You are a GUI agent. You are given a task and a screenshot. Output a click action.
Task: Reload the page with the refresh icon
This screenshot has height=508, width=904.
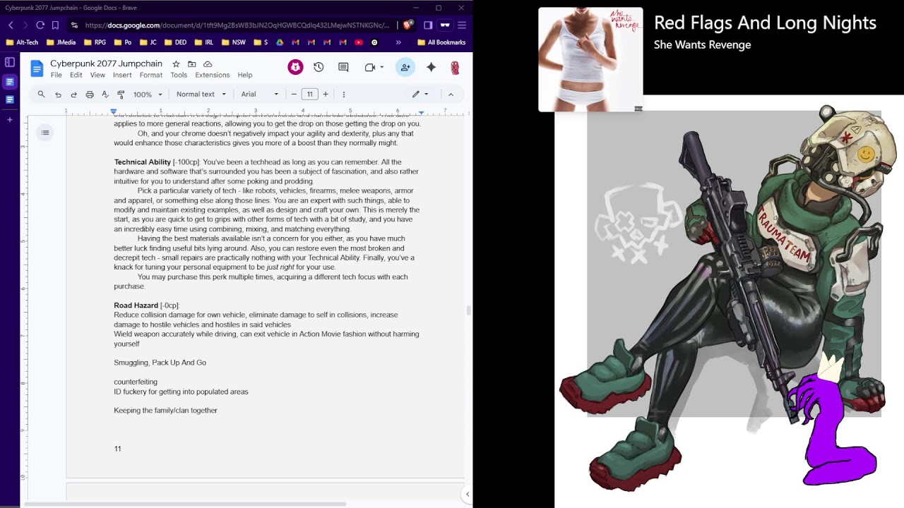point(40,25)
